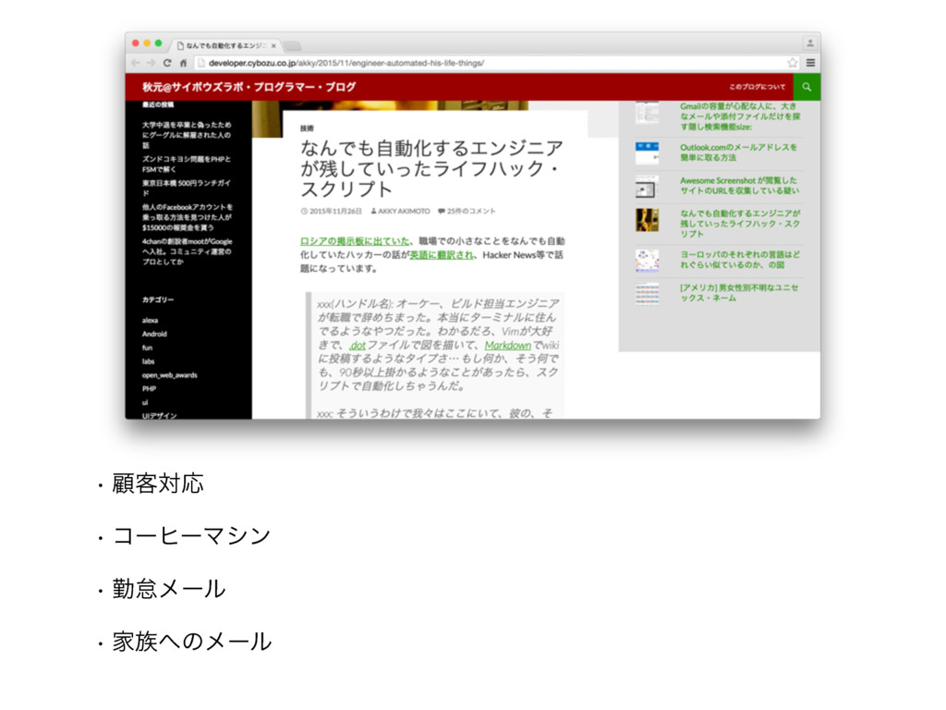Click thumbnail beside the Gmail post
Viewport: 946px width, 710px height.
[647, 113]
